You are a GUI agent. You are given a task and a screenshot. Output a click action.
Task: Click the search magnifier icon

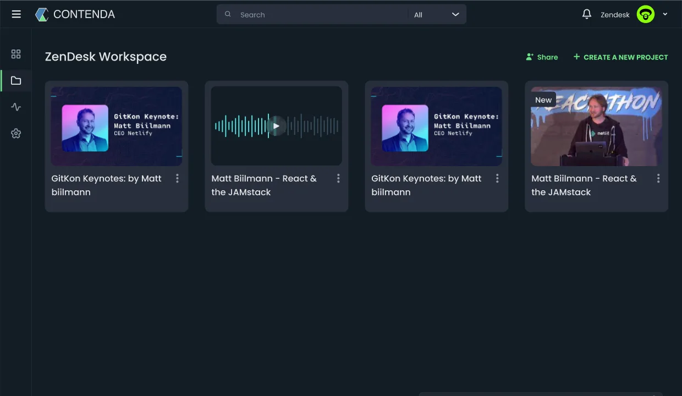click(228, 14)
